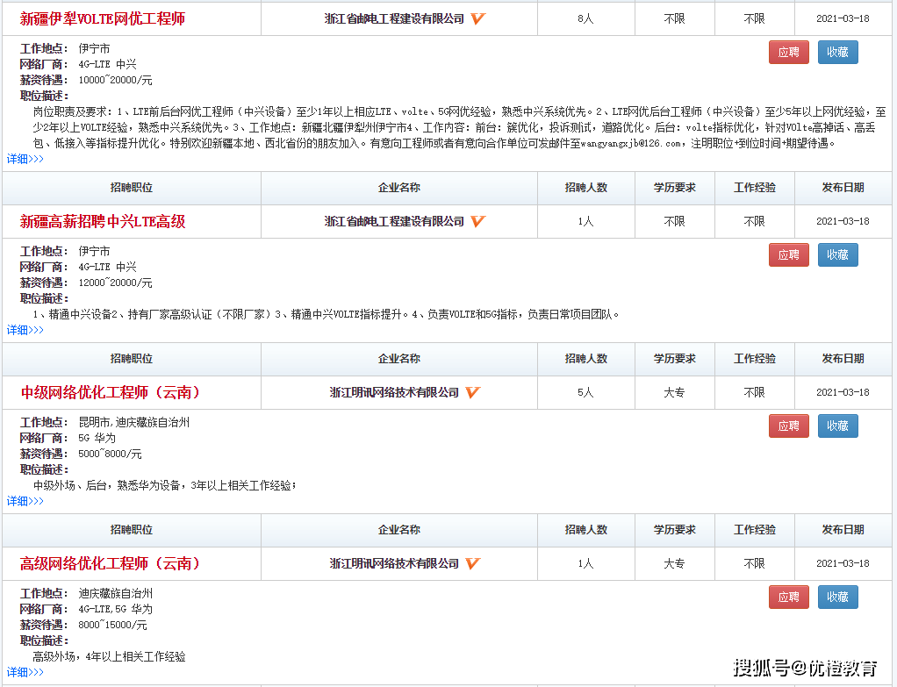Open 详细>>> under 高级网络优化工程师 description

point(25,672)
